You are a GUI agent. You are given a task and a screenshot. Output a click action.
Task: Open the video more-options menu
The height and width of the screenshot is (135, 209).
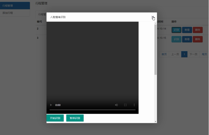click(x=134, y=105)
